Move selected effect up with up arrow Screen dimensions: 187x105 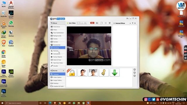tap(130, 23)
